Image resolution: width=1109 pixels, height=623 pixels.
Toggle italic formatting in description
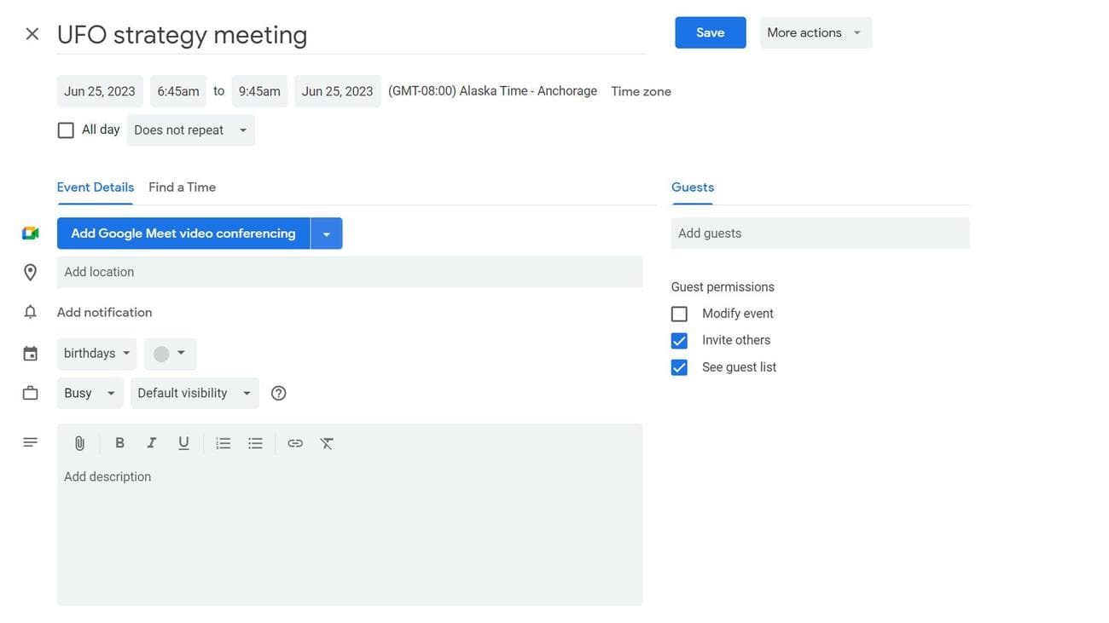click(151, 443)
